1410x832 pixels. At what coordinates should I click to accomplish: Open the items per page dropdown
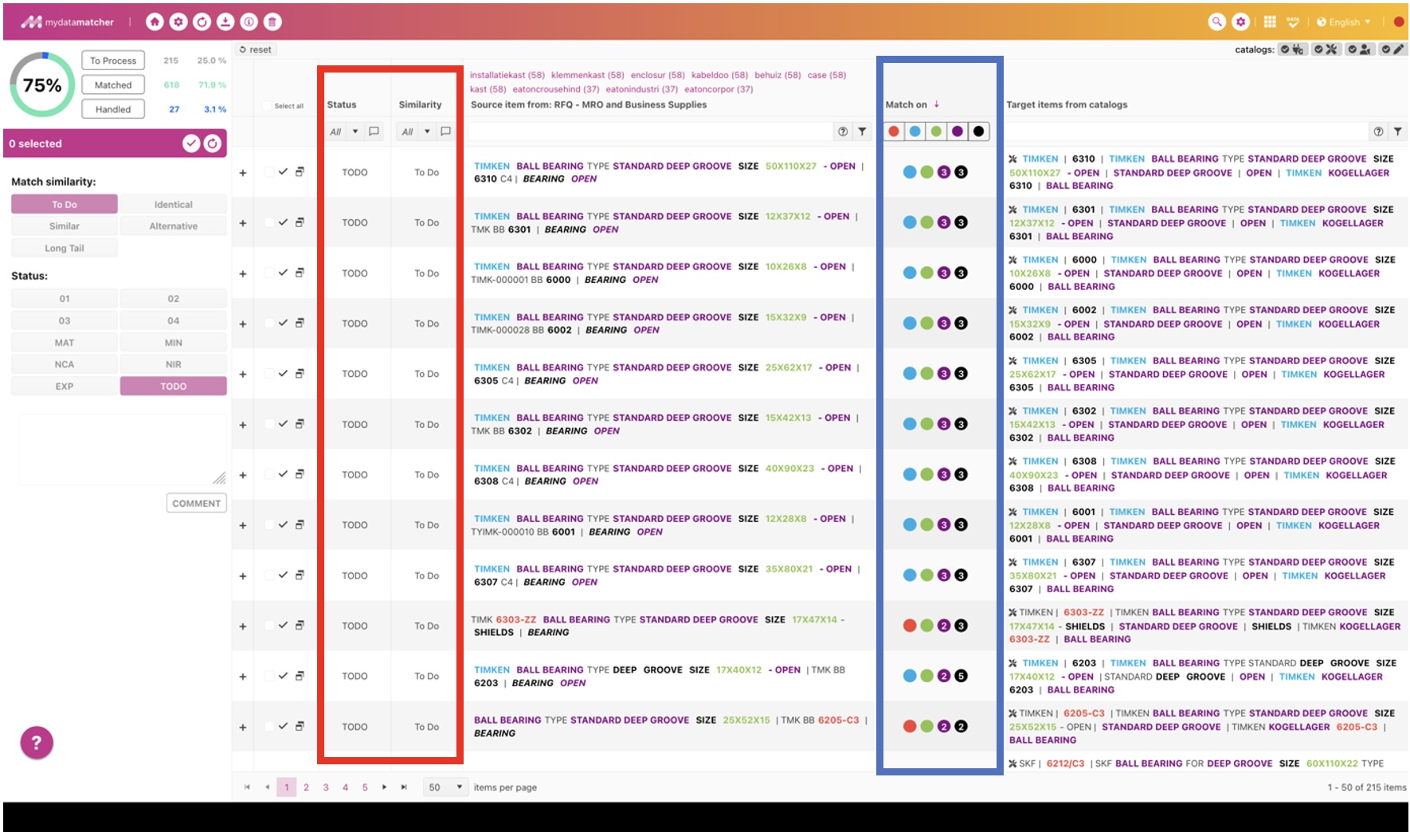coord(445,787)
